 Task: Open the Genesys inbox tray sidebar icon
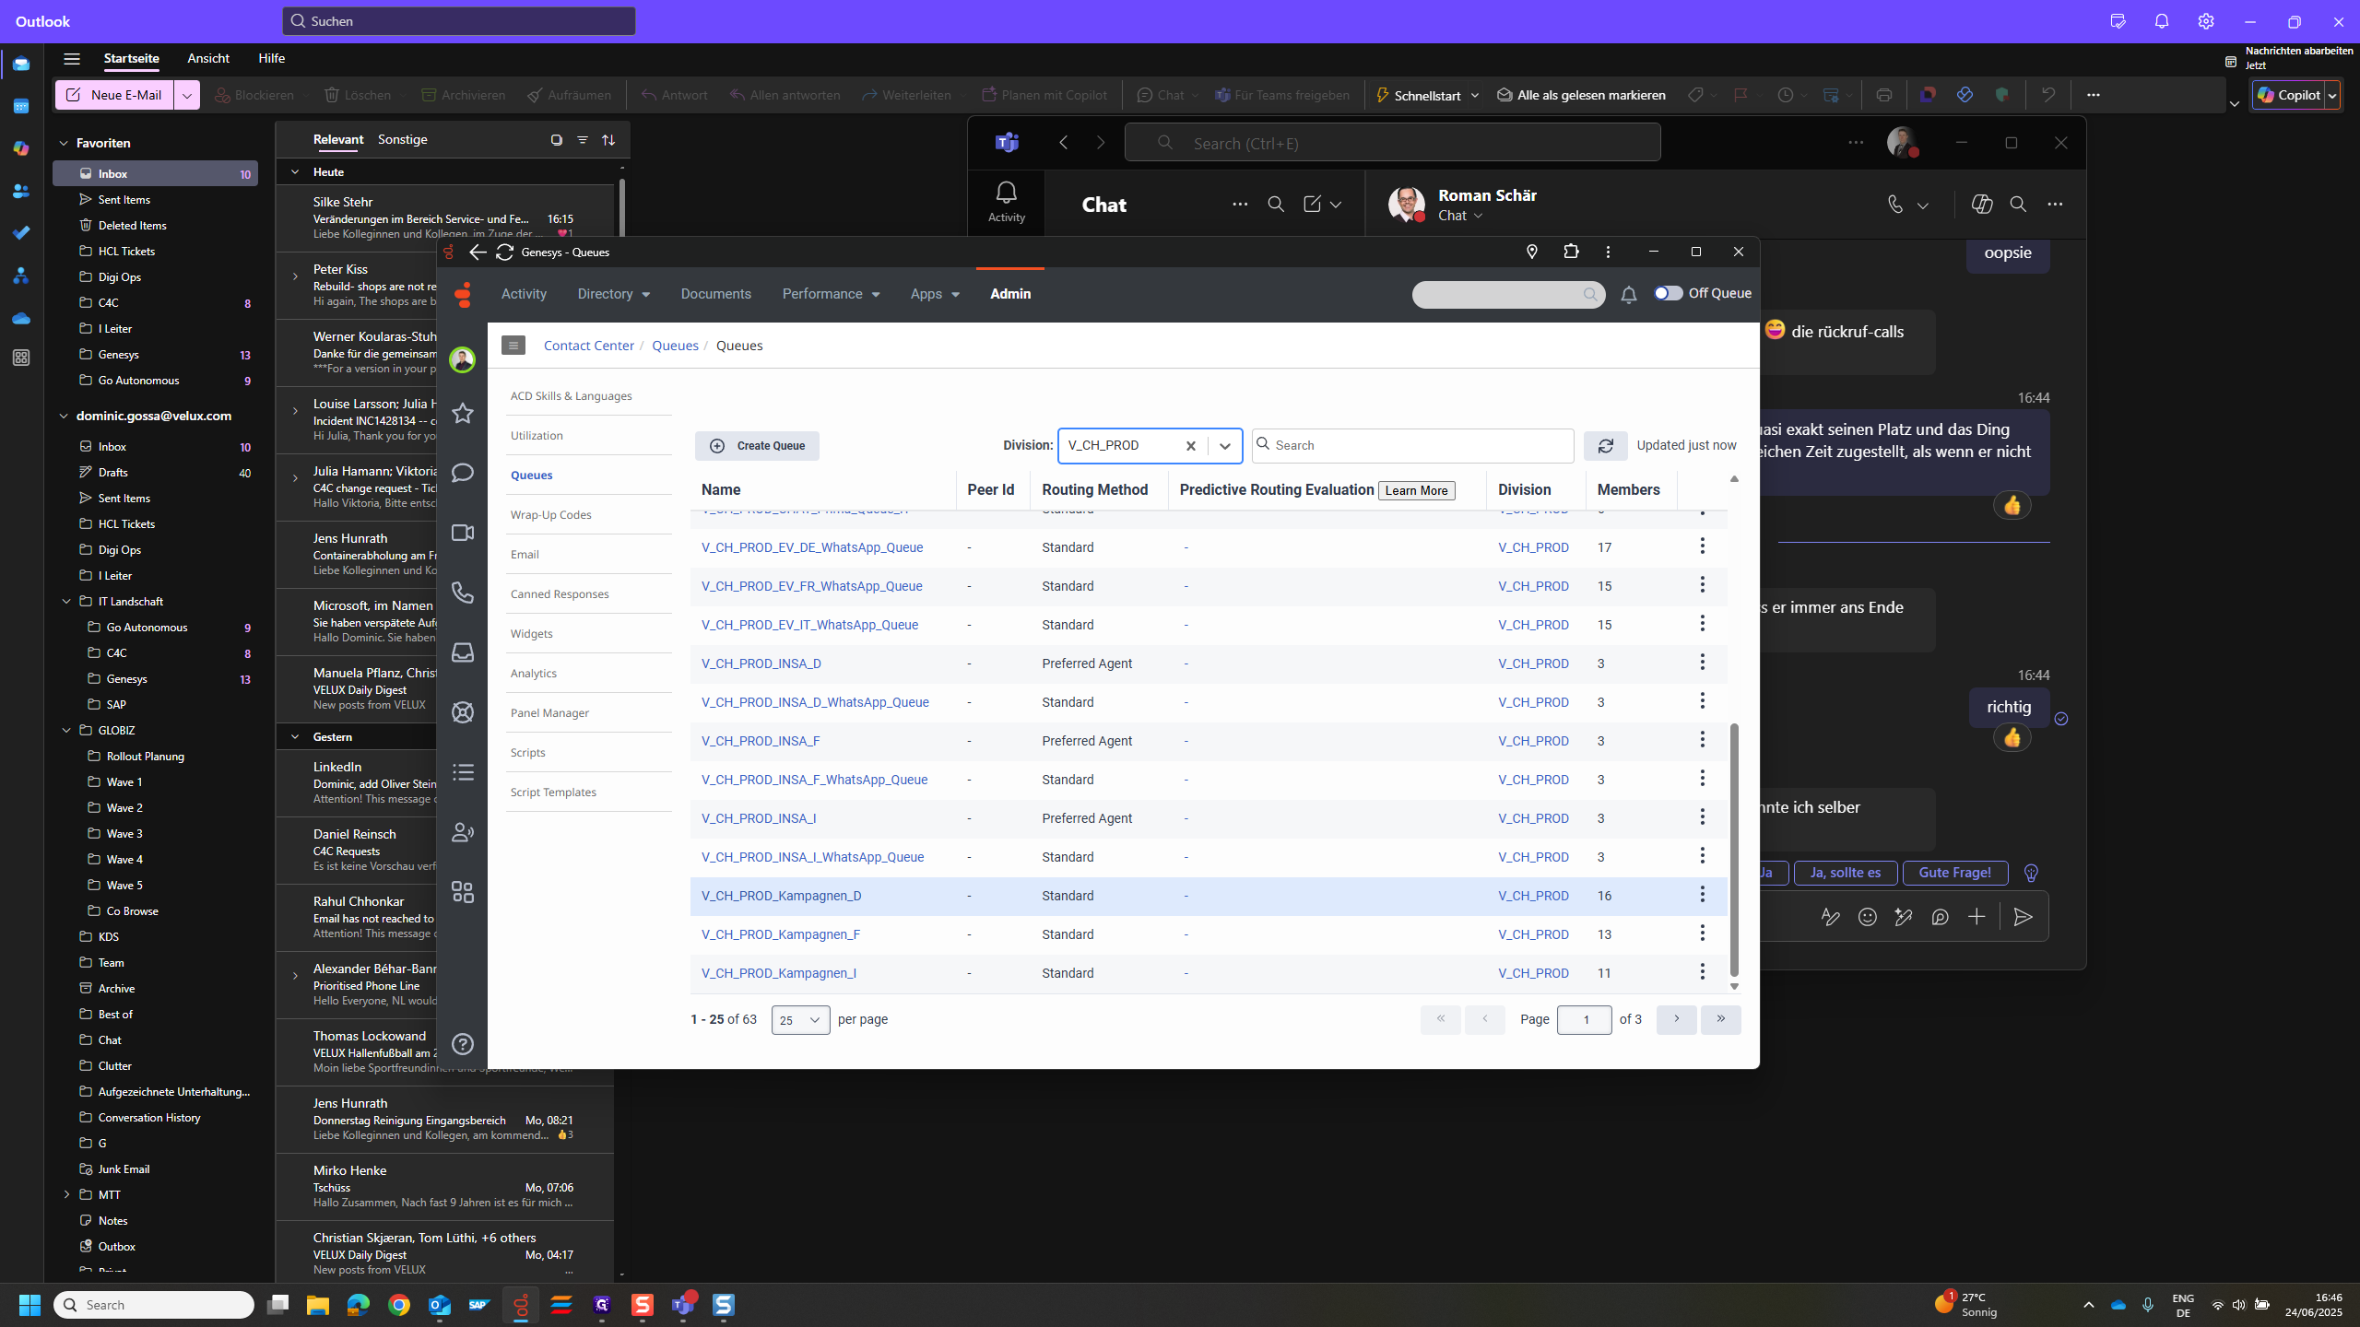[x=463, y=652]
